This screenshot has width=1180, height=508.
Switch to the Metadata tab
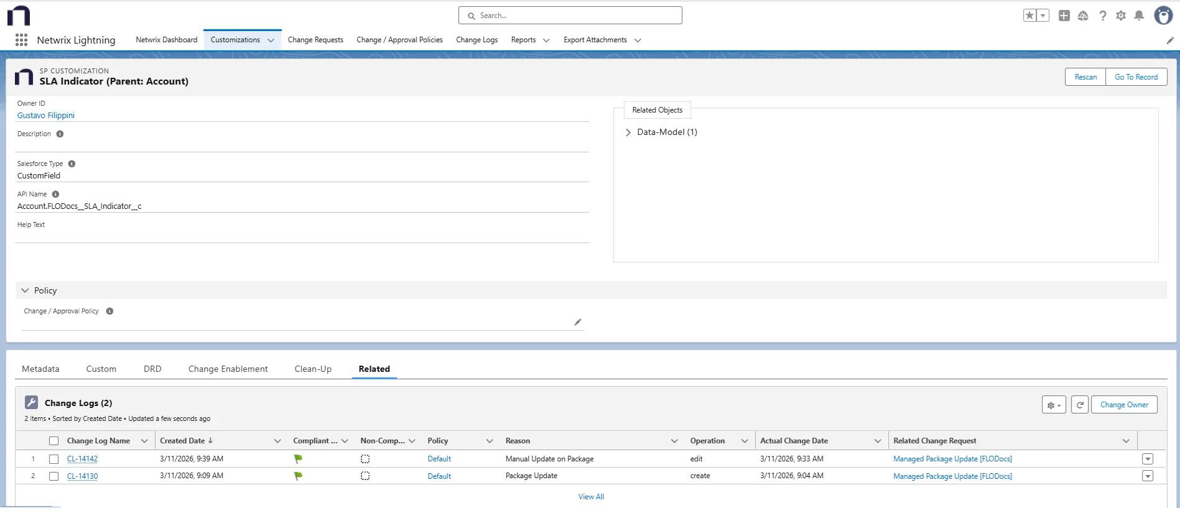[x=40, y=369]
